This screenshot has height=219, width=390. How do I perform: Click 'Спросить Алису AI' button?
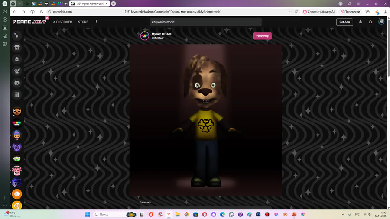point(318,12)
